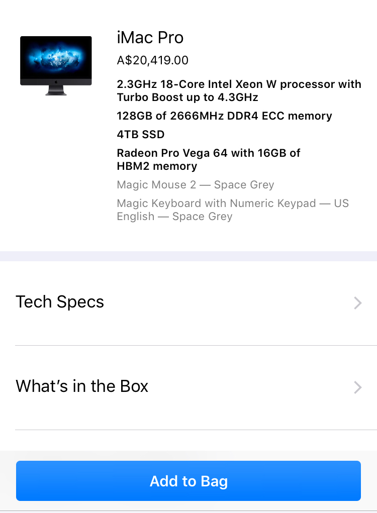Expand Tech Specs using its chevron arrow
This screenshot has height=513, width=377.
[357, 302]
